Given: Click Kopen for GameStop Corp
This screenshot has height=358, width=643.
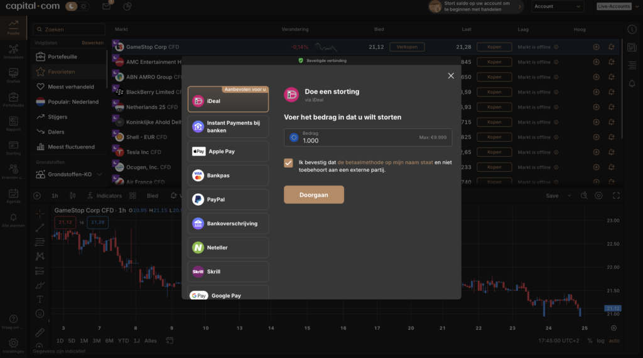Looking at the screenshot, I should point(494,46).
